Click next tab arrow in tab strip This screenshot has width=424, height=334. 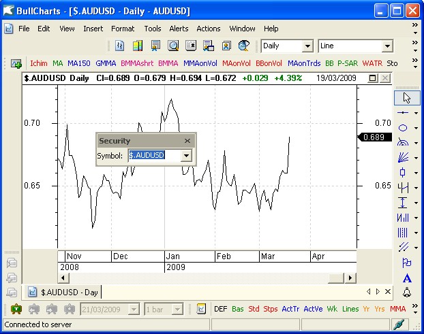coord(378,292)
